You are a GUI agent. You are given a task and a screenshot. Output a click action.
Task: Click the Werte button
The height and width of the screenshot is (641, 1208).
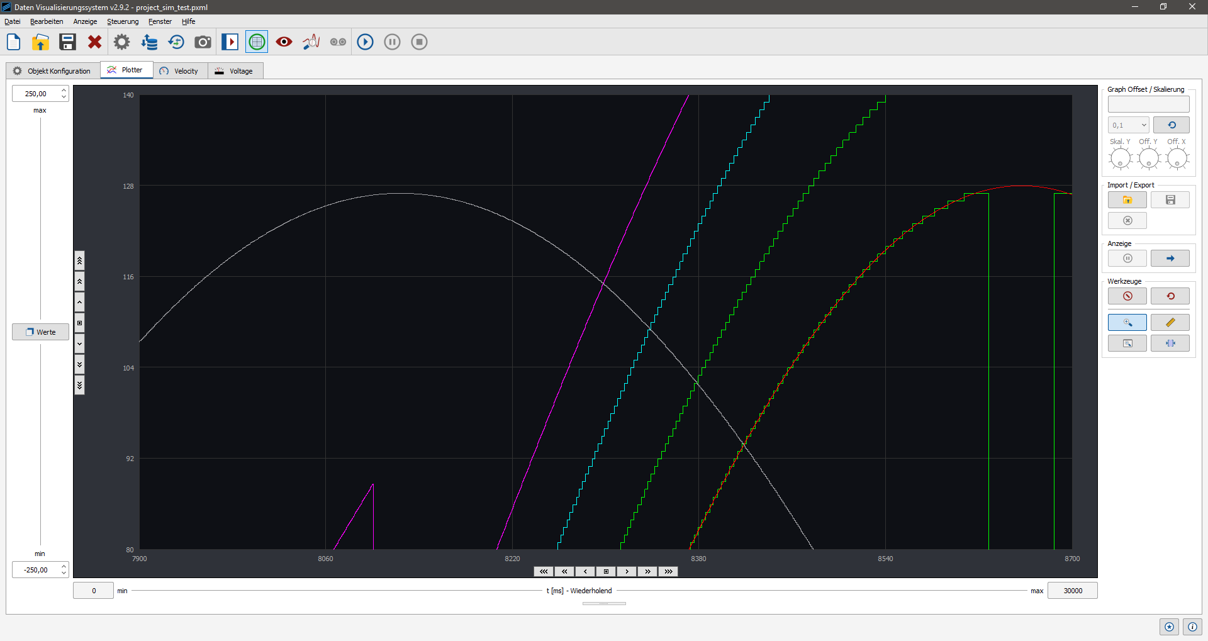click(40, 332)
